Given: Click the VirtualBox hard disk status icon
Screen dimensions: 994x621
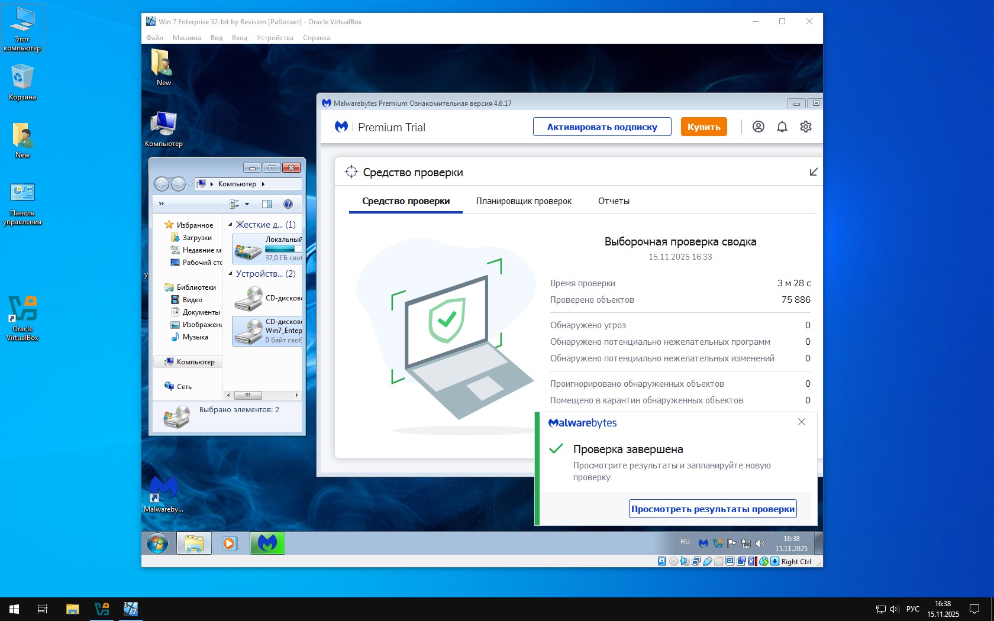Looking at the screenshot, I should click(x=662, y=561).
